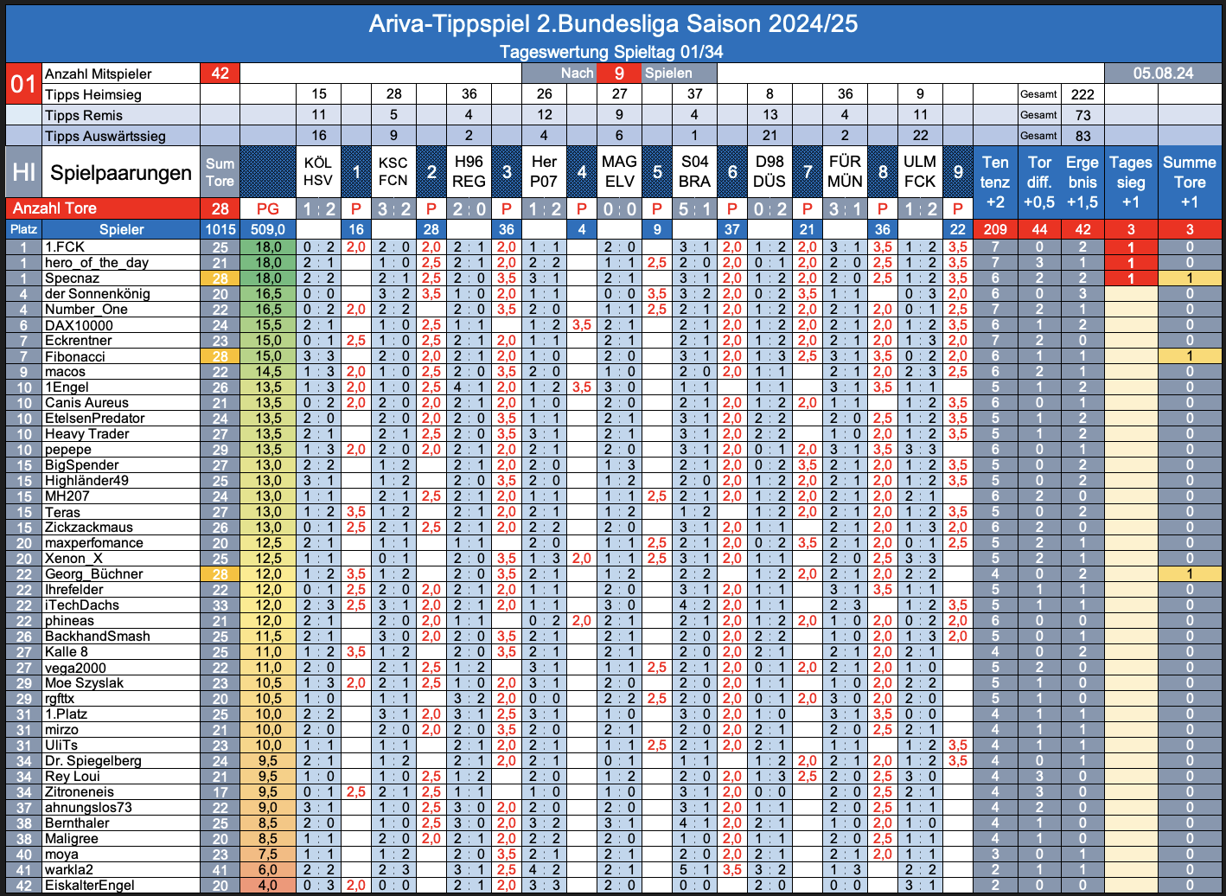Image resolution: width=1226 pixels, height=896 pixels.
Task: Click the Spielpaarungen header cell
Action: tap(121, 172)
